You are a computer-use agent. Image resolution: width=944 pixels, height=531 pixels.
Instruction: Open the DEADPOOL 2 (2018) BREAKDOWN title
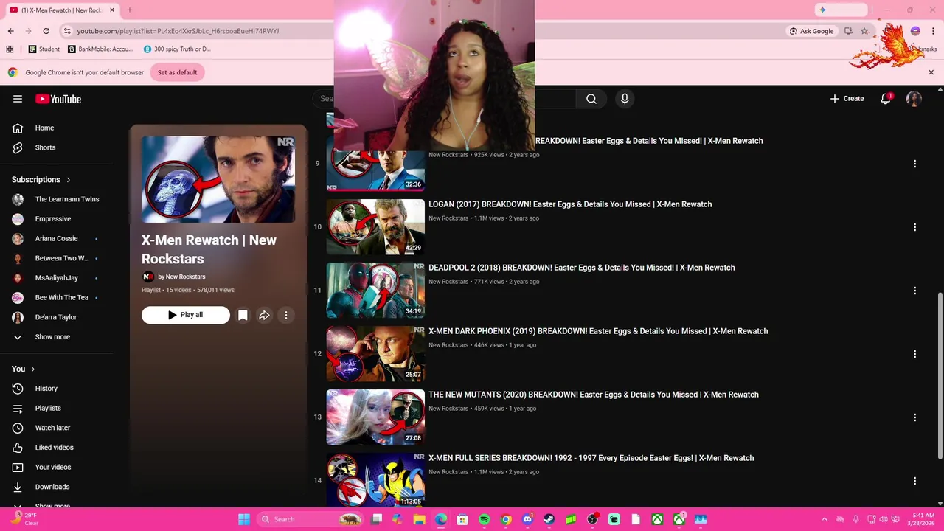pos(582,268)
